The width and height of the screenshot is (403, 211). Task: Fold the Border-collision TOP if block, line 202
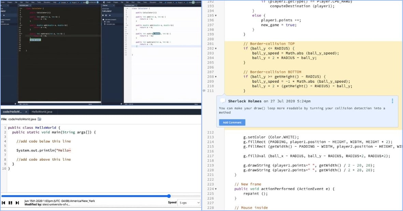(x=216, y=48)
